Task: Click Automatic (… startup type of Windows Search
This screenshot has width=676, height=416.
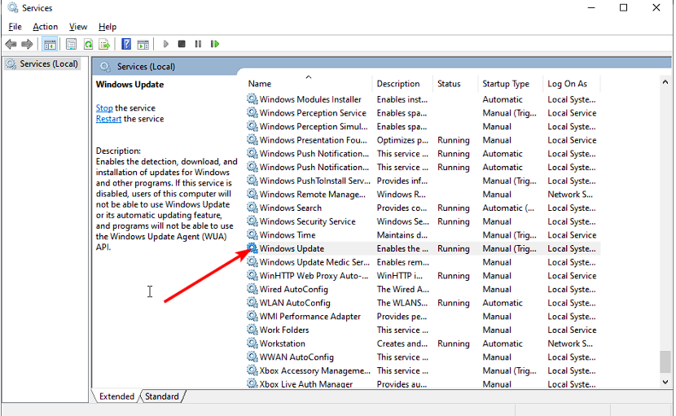Action: tap(508, 208)
